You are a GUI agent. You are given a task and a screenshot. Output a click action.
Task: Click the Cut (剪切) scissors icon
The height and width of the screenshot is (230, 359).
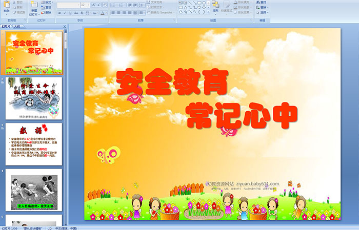[x=14, y=2]
